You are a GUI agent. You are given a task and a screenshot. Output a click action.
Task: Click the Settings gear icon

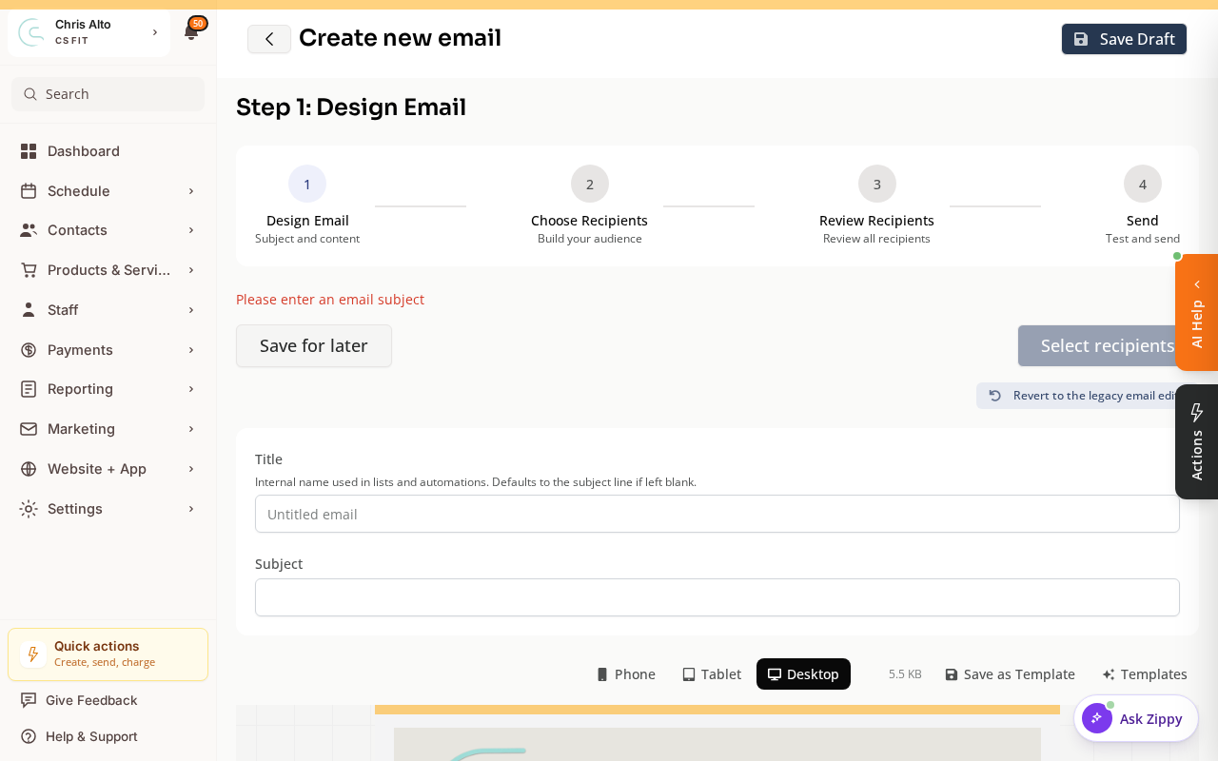coord(29,509)
